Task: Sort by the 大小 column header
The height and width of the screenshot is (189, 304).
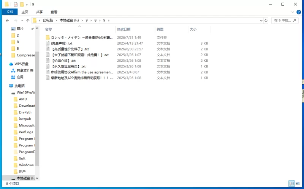Action: coord(193,29)
